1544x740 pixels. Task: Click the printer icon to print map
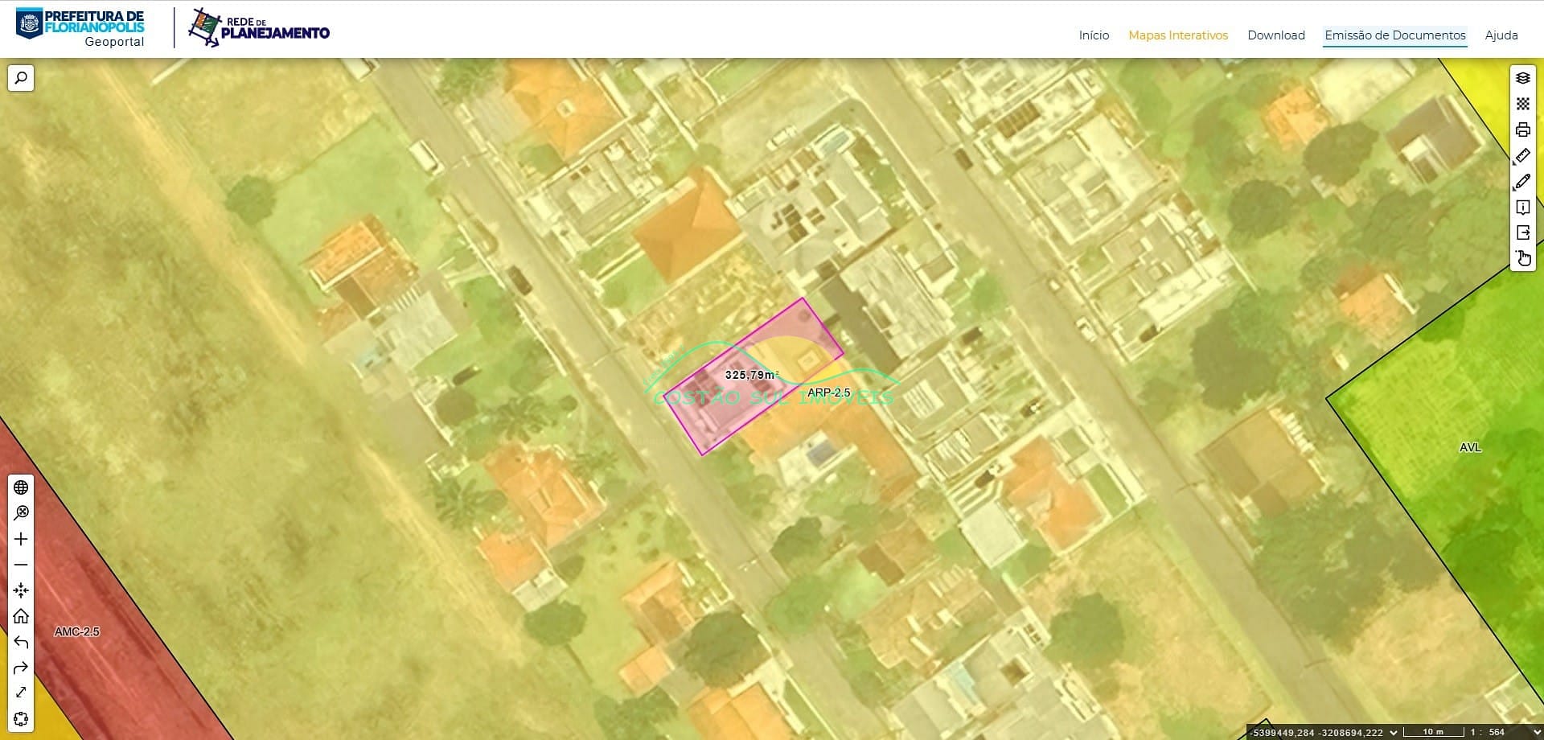[1522, 129]
